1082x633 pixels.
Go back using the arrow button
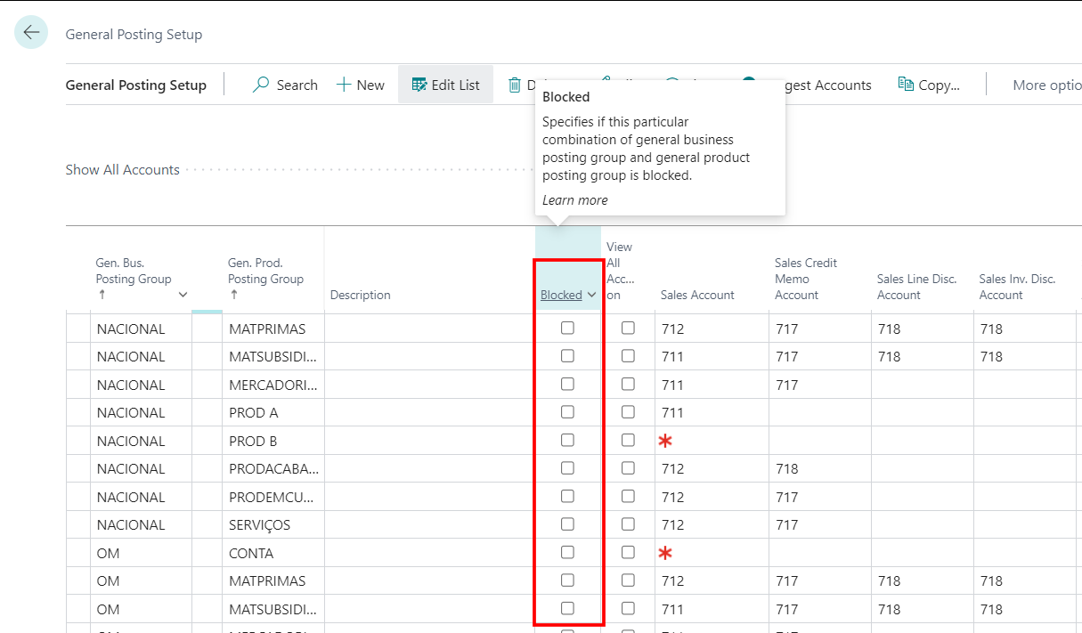[31, 33]
